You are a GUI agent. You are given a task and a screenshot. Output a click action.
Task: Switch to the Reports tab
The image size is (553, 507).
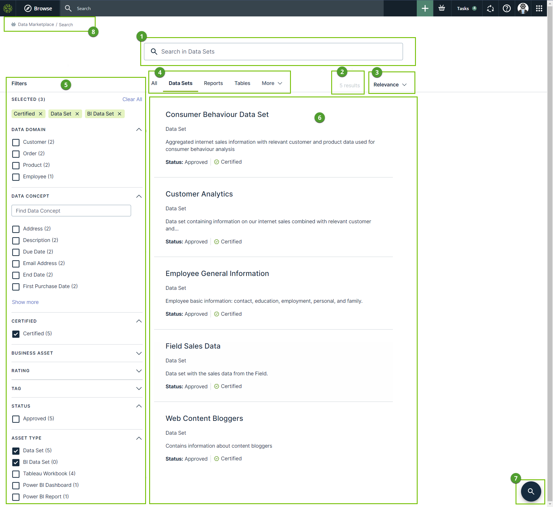213,83
